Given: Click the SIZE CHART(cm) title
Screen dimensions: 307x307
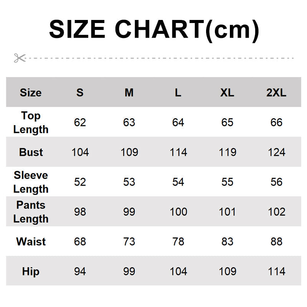Looking at the screenshot, I should (x=154, y=30).
